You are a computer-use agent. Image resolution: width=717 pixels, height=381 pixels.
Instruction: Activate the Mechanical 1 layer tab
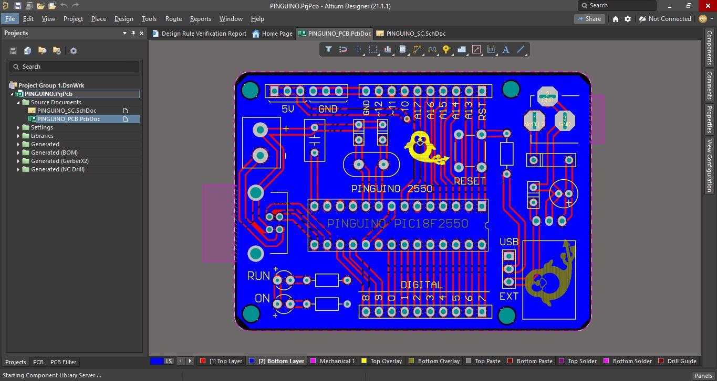332,361
